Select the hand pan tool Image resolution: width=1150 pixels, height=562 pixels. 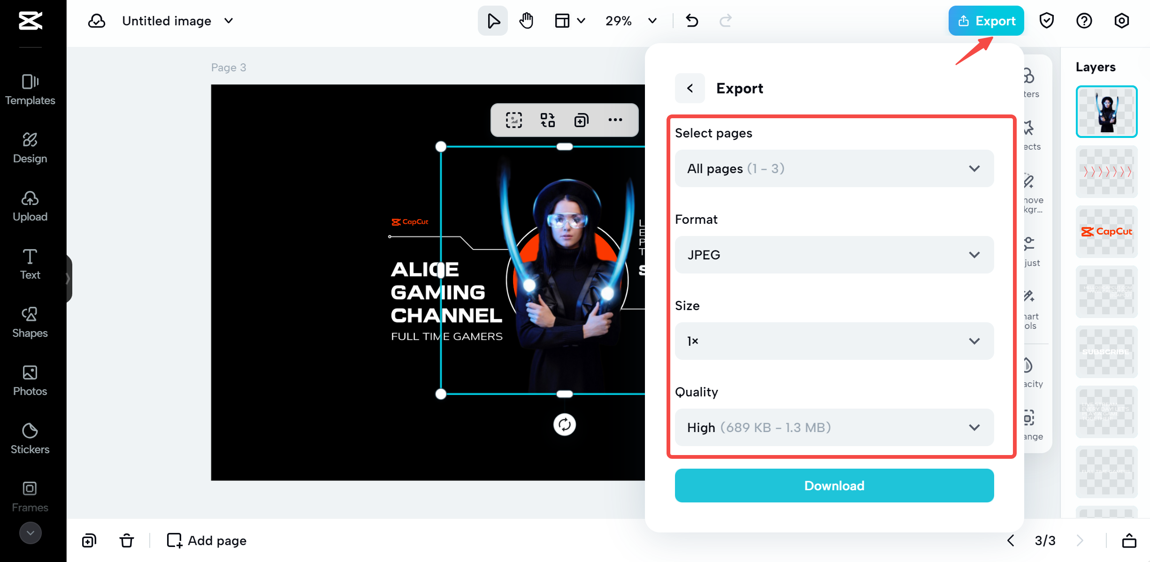click(x=526, y=21)
